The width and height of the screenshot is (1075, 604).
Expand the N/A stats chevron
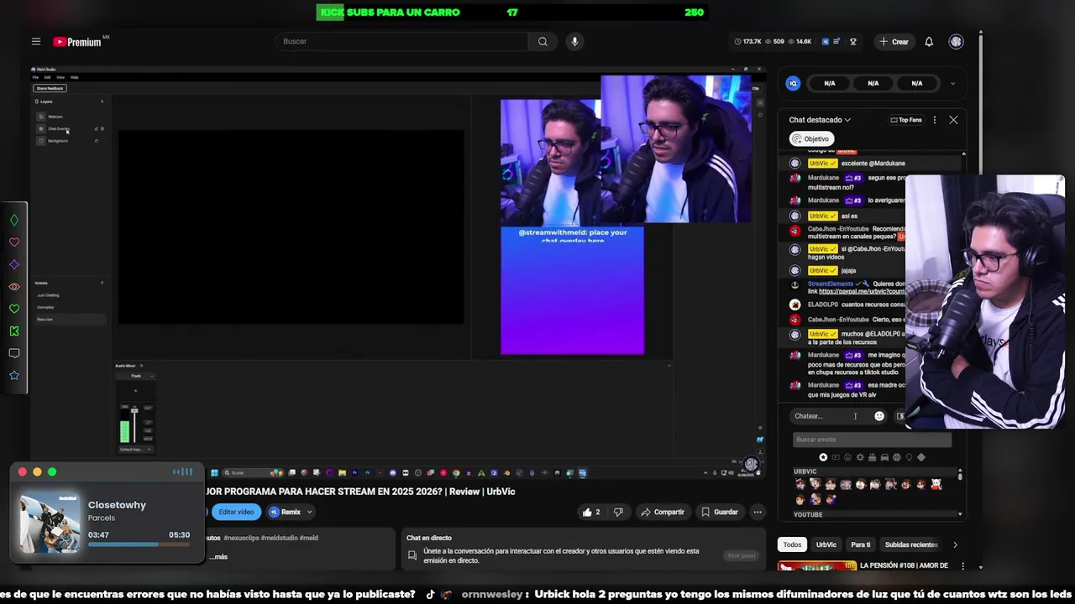pos(952,83)
